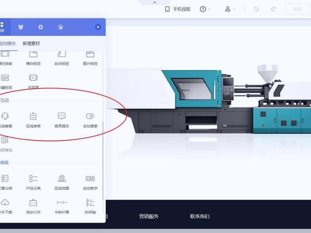Open the user account dropdown
311x233 pixels.
tap(230, 9)
